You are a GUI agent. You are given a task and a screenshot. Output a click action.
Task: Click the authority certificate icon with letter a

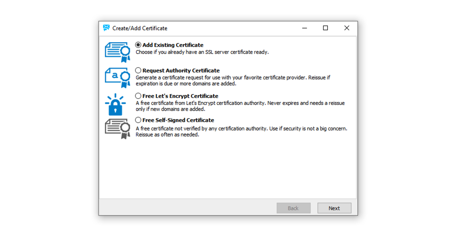coord(117,77)
